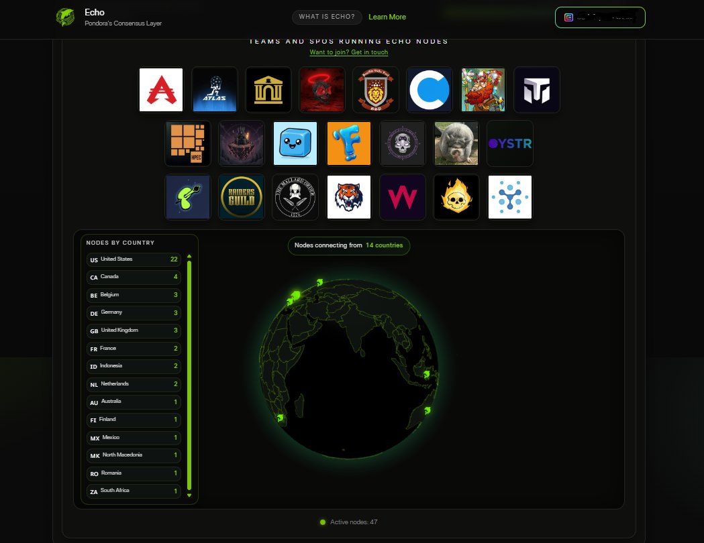The image size is (704, 543).
Task: Open the red skull with halo logo
Action: tap(322, 90)
